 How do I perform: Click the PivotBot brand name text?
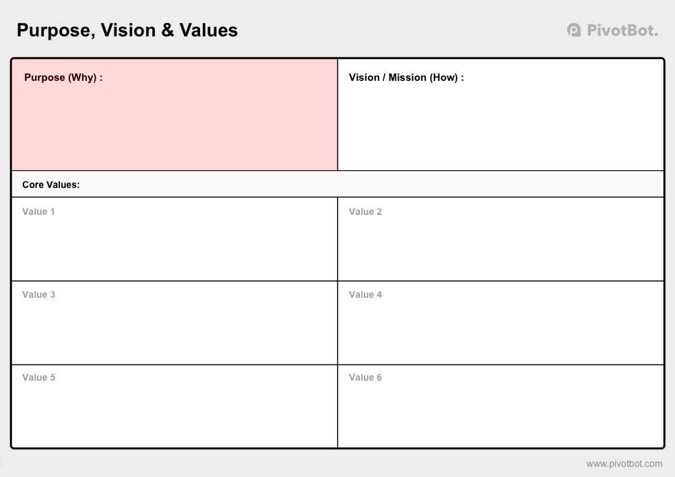click(622, 30)
